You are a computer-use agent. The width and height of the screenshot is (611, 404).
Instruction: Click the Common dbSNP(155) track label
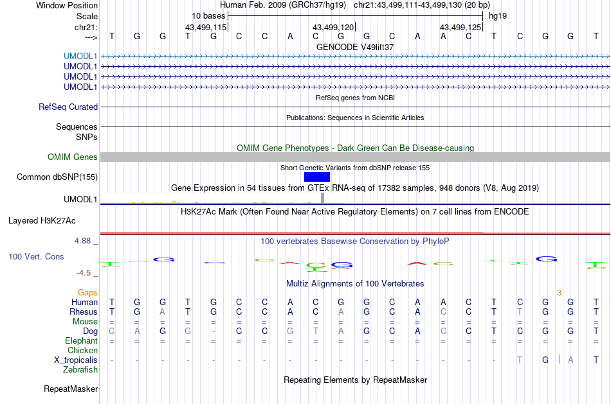(x=57, y=177)
